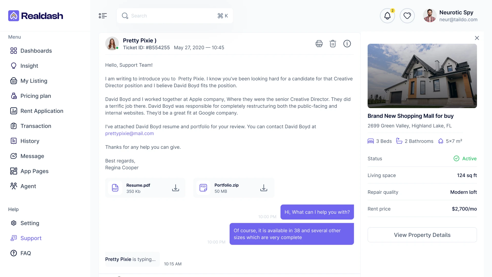Open ticket info icon
Screen dimensions: 492x277
pyautogui.click(x=347, y=44)
